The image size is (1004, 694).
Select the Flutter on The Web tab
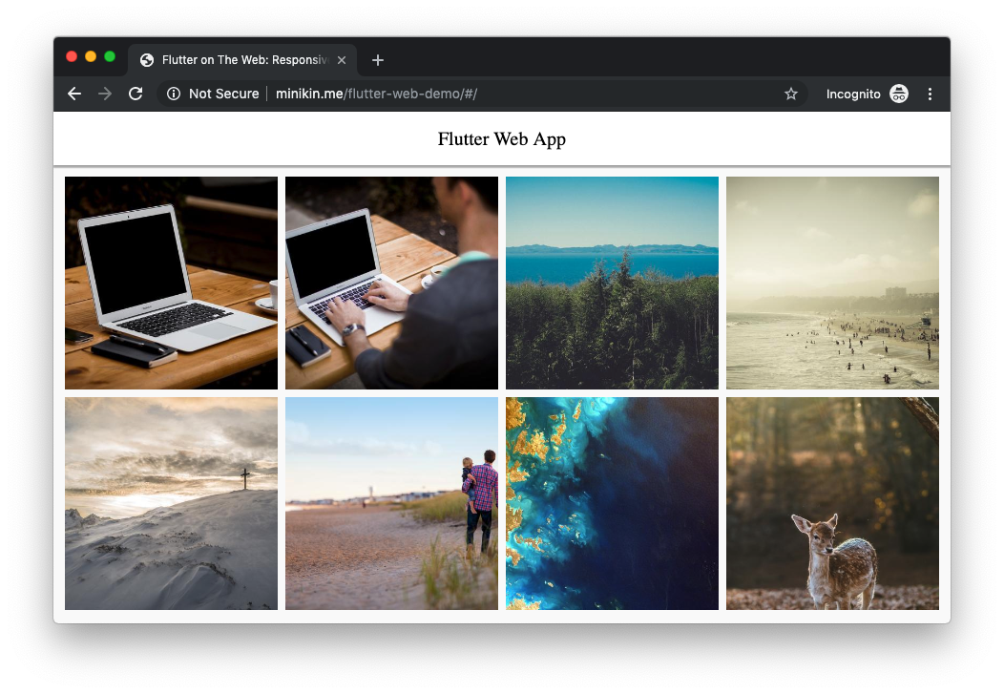(x=239, y=60)
